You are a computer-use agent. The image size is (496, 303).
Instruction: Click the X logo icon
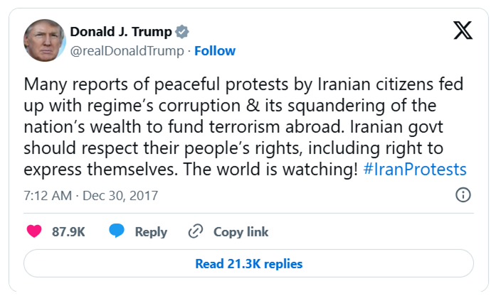pyautogui.click(x=463, y=31)
